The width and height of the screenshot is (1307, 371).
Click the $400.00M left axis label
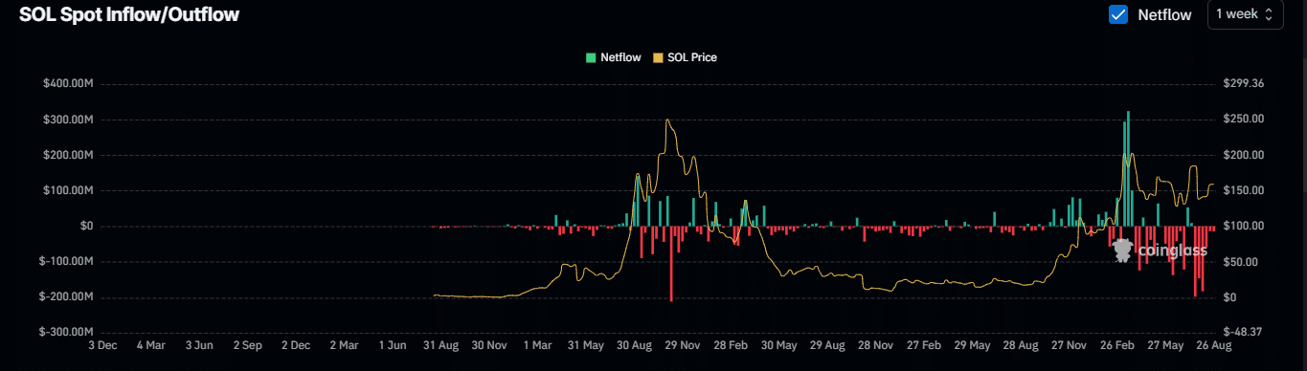(x=68, y=84)
